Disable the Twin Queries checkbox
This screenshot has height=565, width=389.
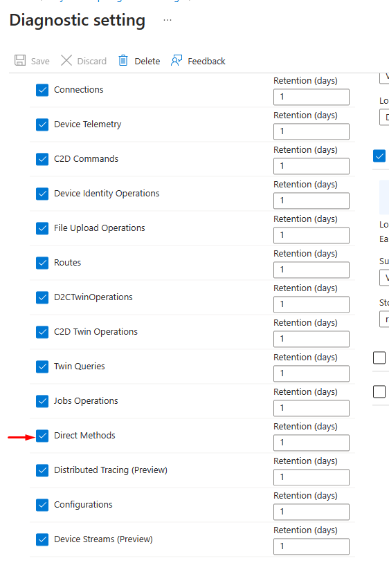(42, 367)
